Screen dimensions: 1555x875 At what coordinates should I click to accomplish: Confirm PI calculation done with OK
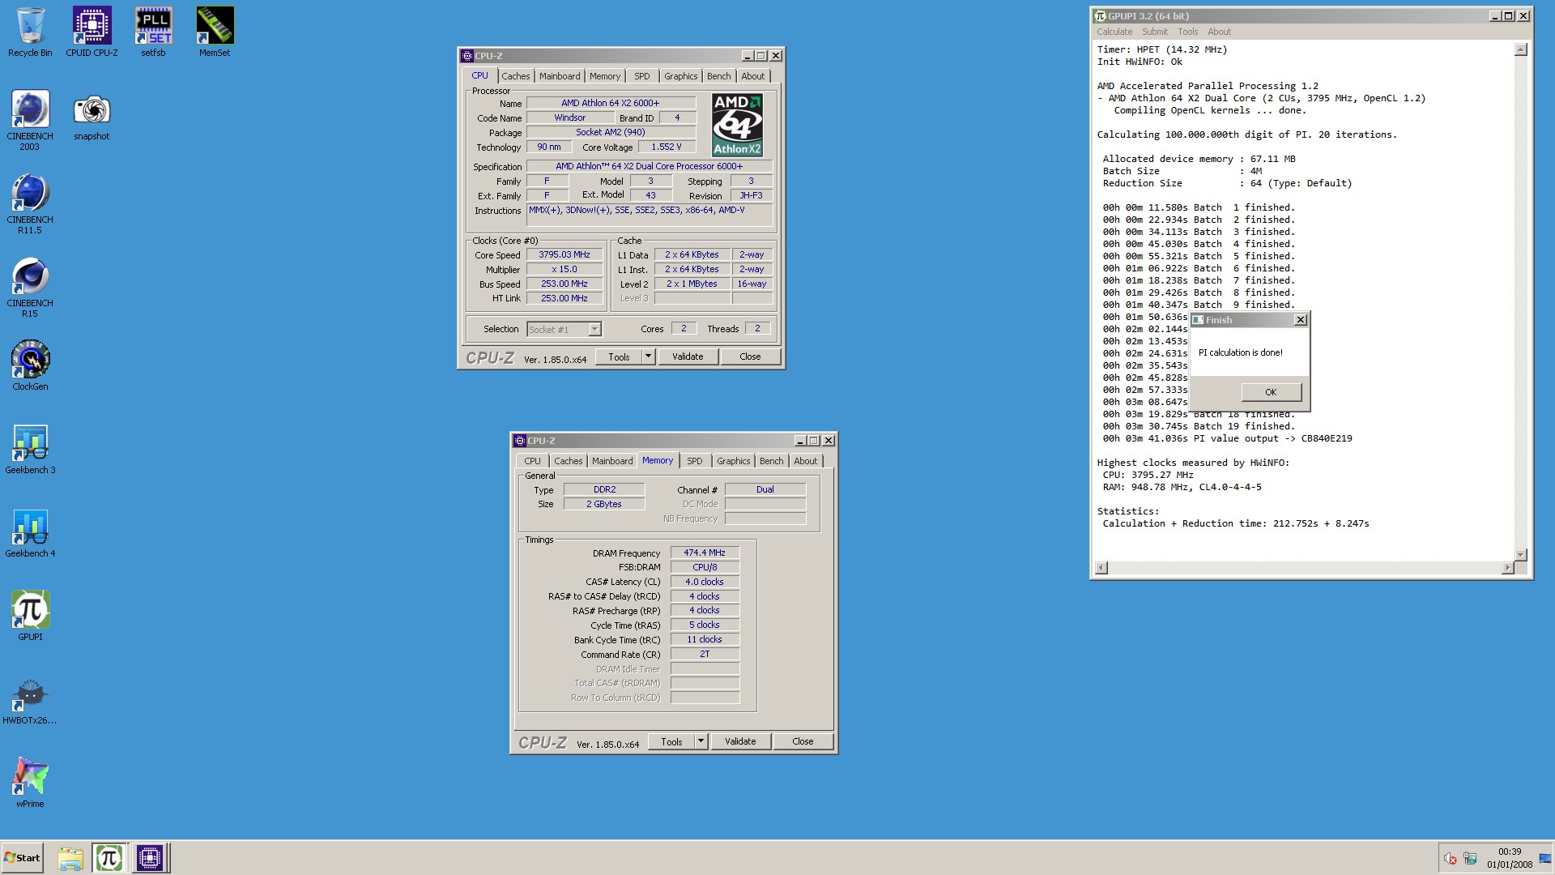[1271, 392]
